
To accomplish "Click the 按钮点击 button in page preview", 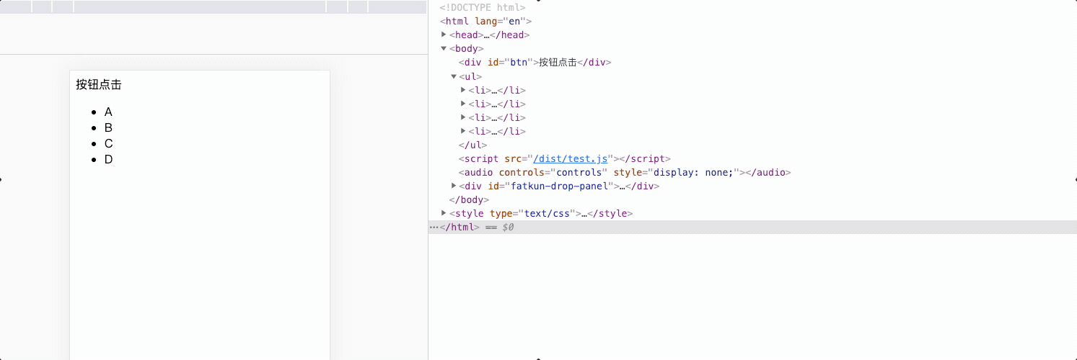I will pyautogui.click(x=99, y=85).
